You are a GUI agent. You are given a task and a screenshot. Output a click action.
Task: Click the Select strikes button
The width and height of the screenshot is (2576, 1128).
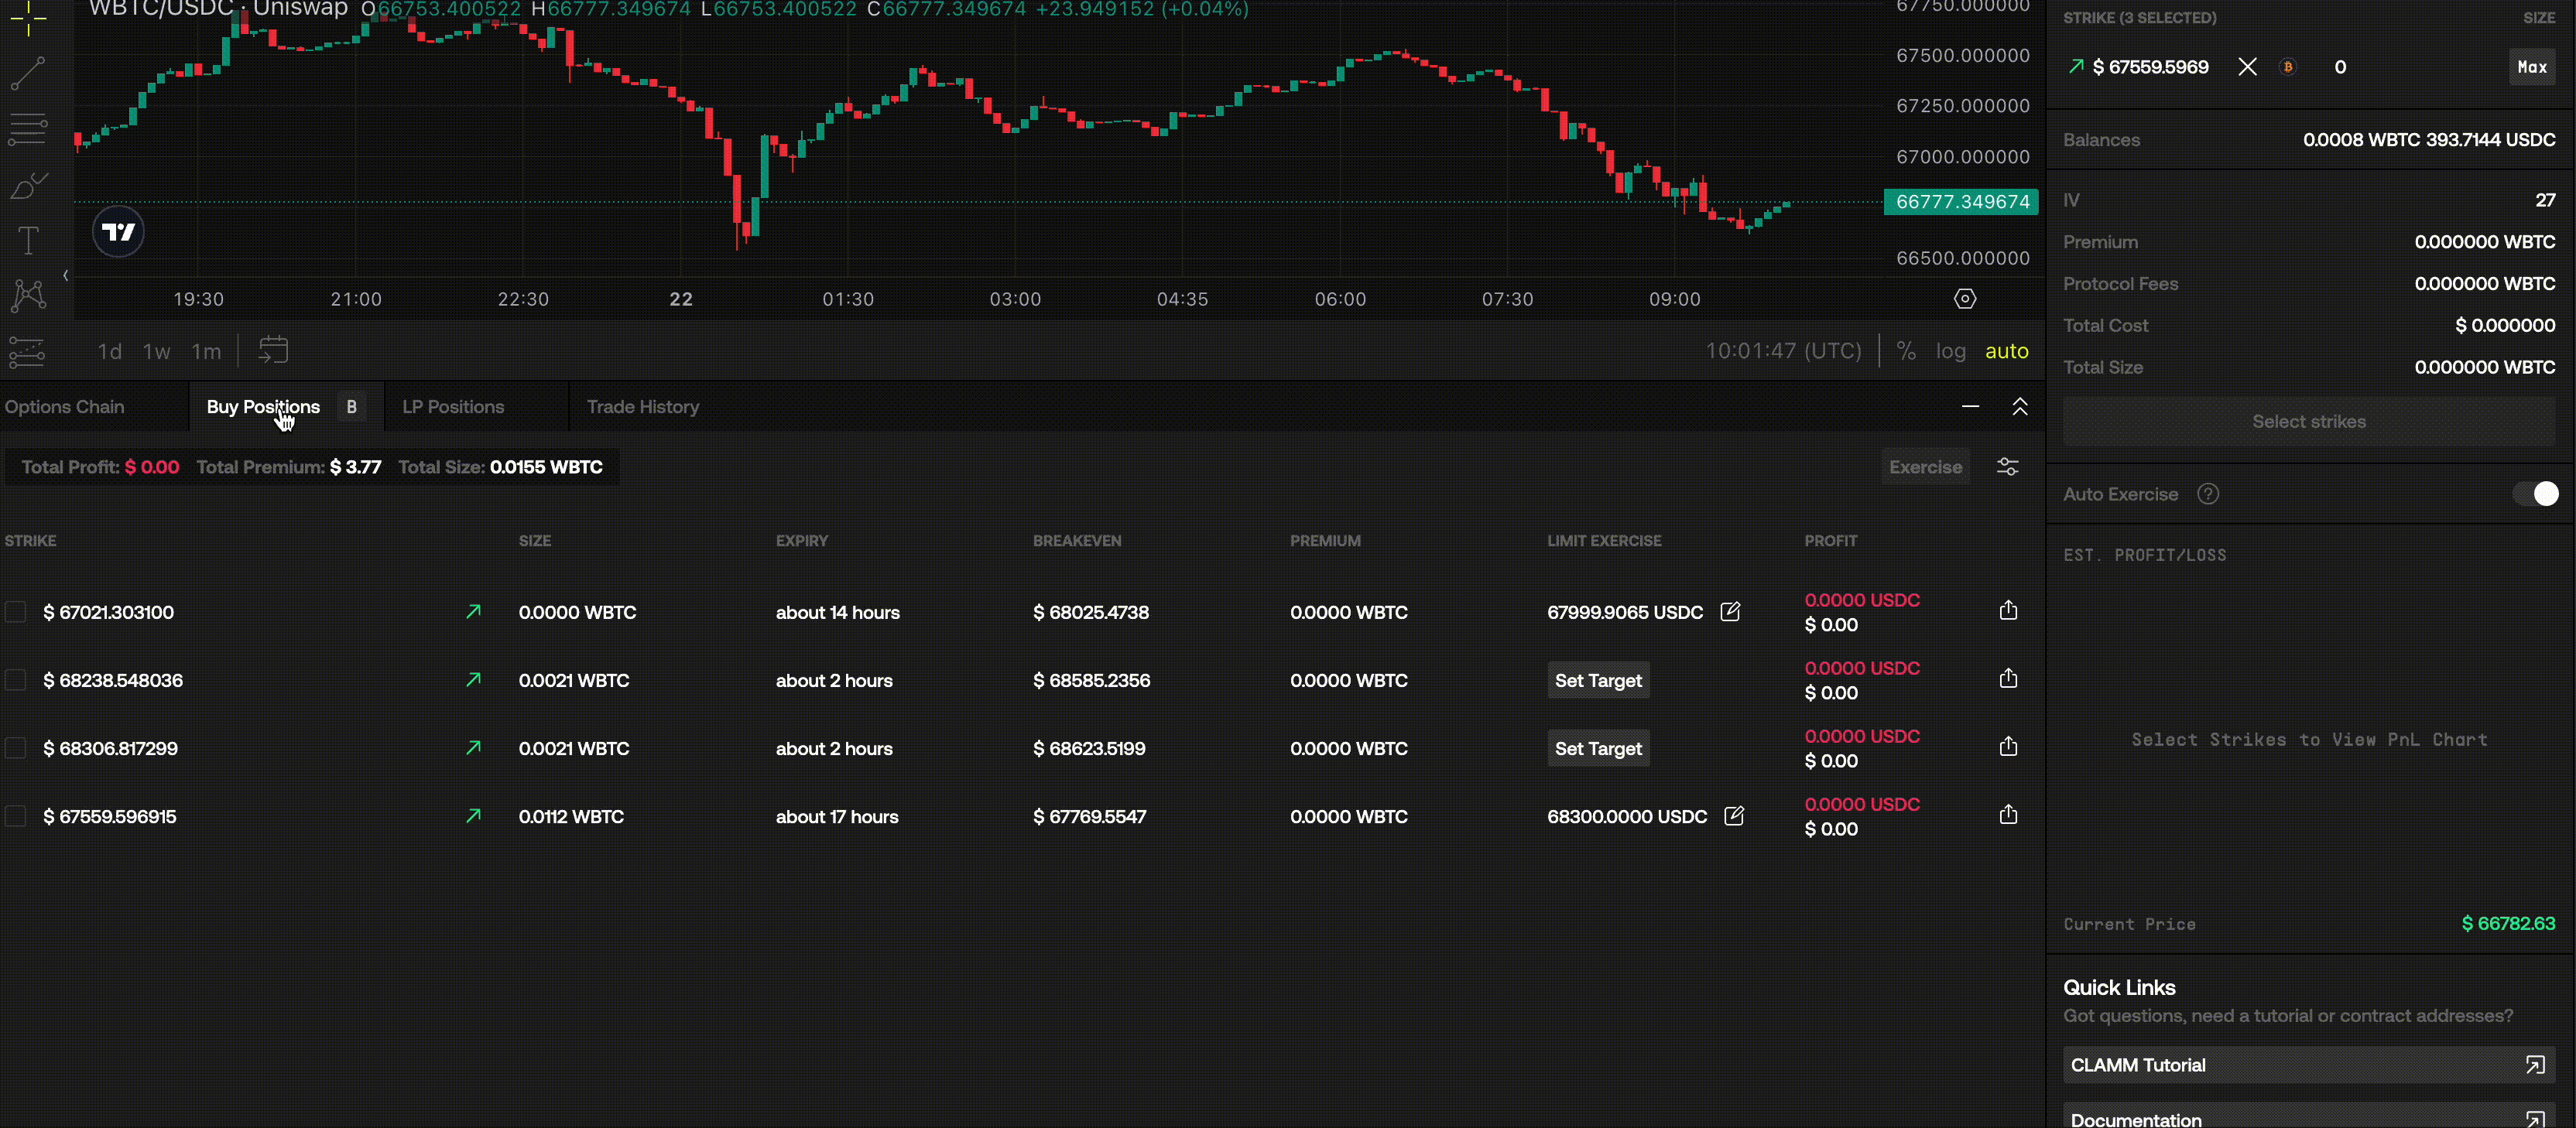(x=2309, y=422)
